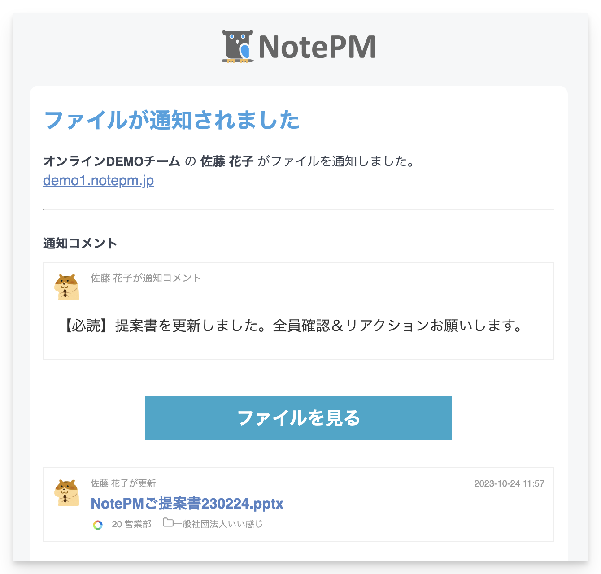Click the オンラインDEMOチーム team name
This screenshot has width=601, height=574.
[112, 161]
